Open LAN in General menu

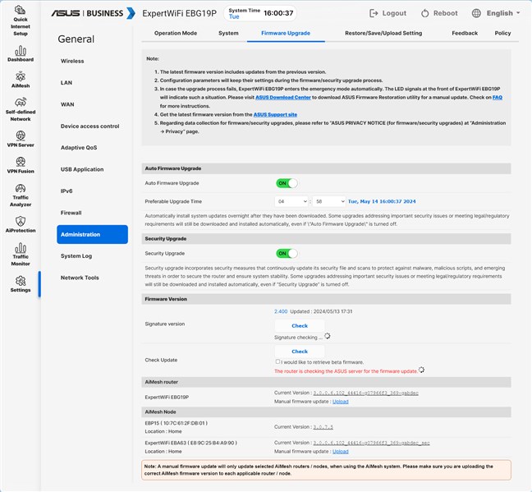click(x=66, y=83)
